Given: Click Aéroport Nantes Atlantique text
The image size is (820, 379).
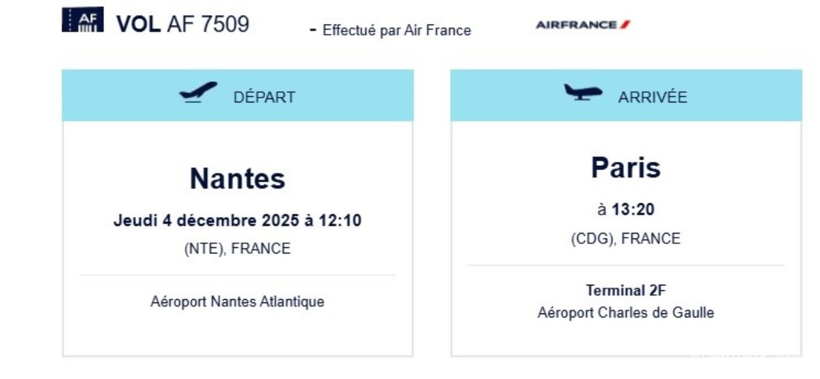Looking at the screenshot, I should (x=238, y=301).
